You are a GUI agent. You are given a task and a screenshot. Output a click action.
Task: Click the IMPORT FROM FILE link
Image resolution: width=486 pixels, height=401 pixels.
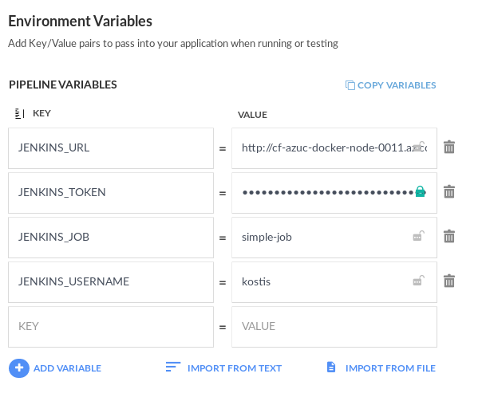[x=390, y=368]
